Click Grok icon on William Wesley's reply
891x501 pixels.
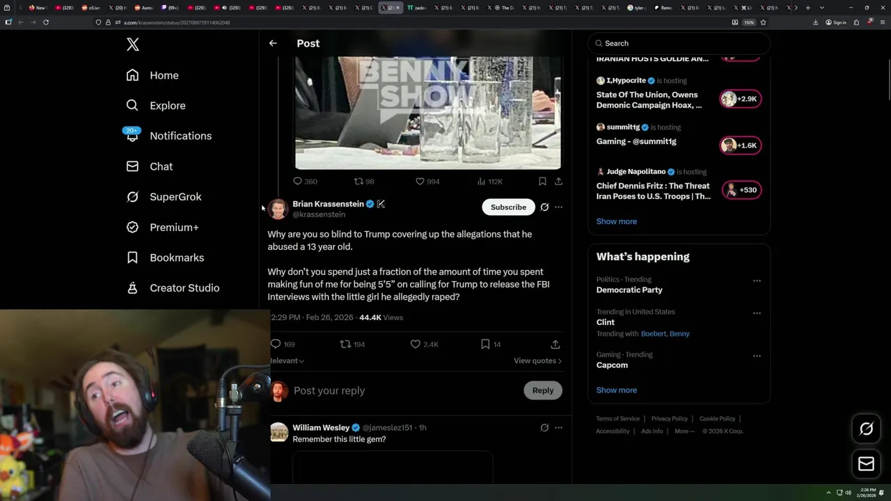point(544,427)
